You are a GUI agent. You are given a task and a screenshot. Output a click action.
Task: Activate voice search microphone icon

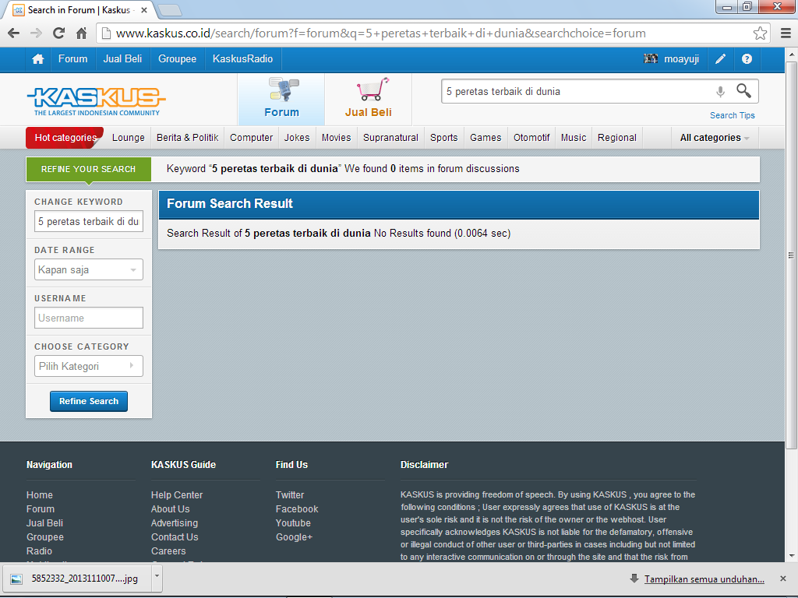pos(720,92)
